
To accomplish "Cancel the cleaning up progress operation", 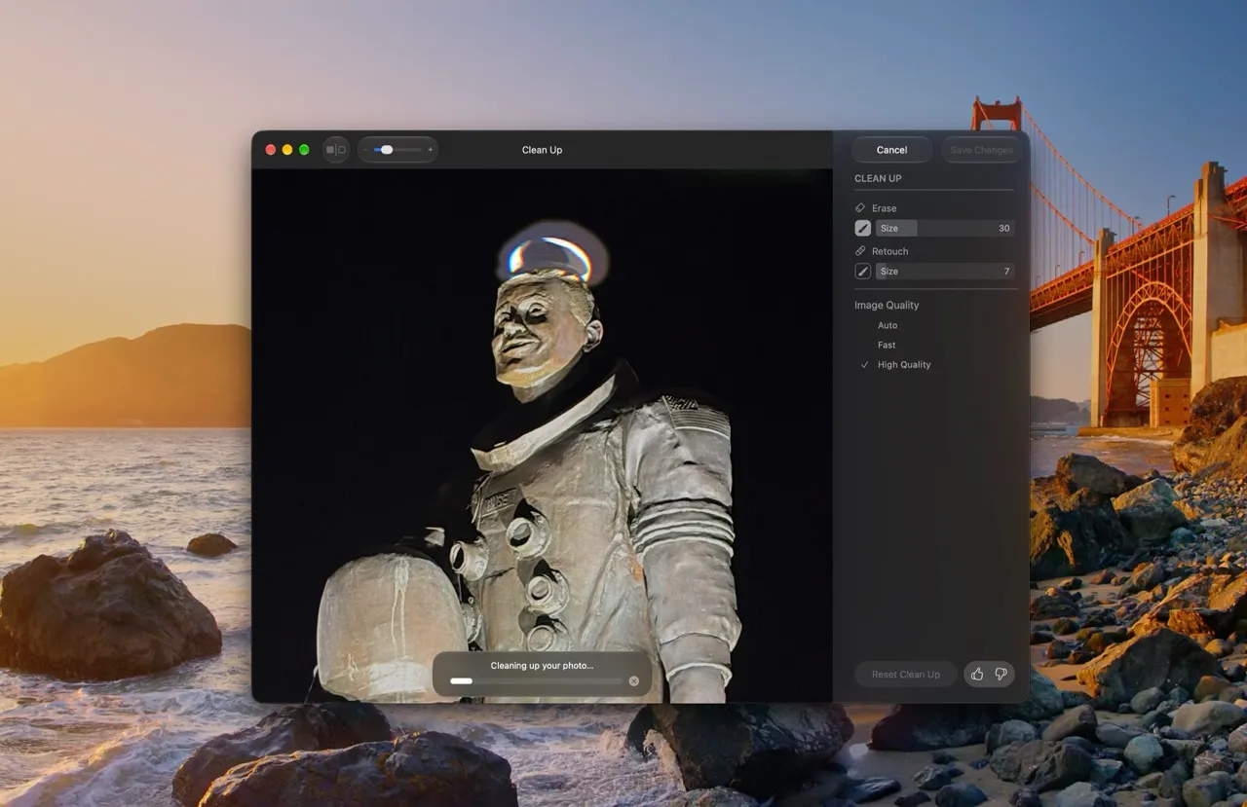I will [x=634, y=681].
